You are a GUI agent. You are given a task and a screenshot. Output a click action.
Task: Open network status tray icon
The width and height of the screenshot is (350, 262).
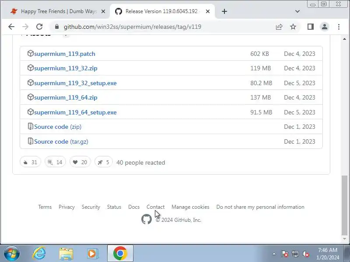295,254
